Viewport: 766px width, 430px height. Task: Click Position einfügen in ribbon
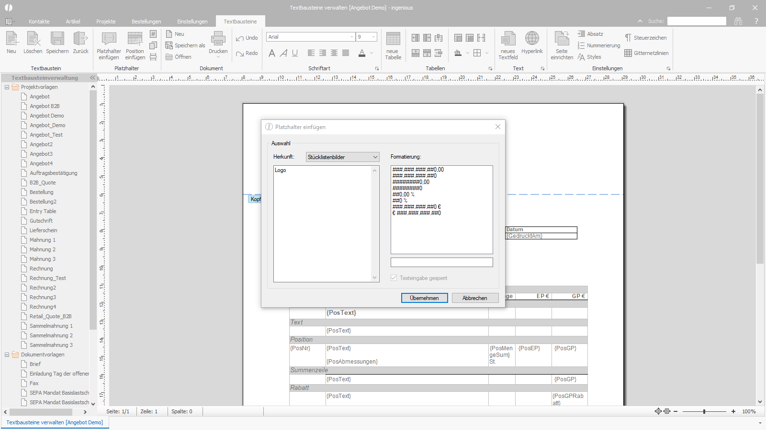[x=135, y=45]
